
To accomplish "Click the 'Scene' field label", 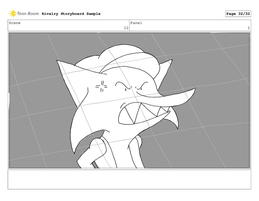I will [x=15, y=23].
